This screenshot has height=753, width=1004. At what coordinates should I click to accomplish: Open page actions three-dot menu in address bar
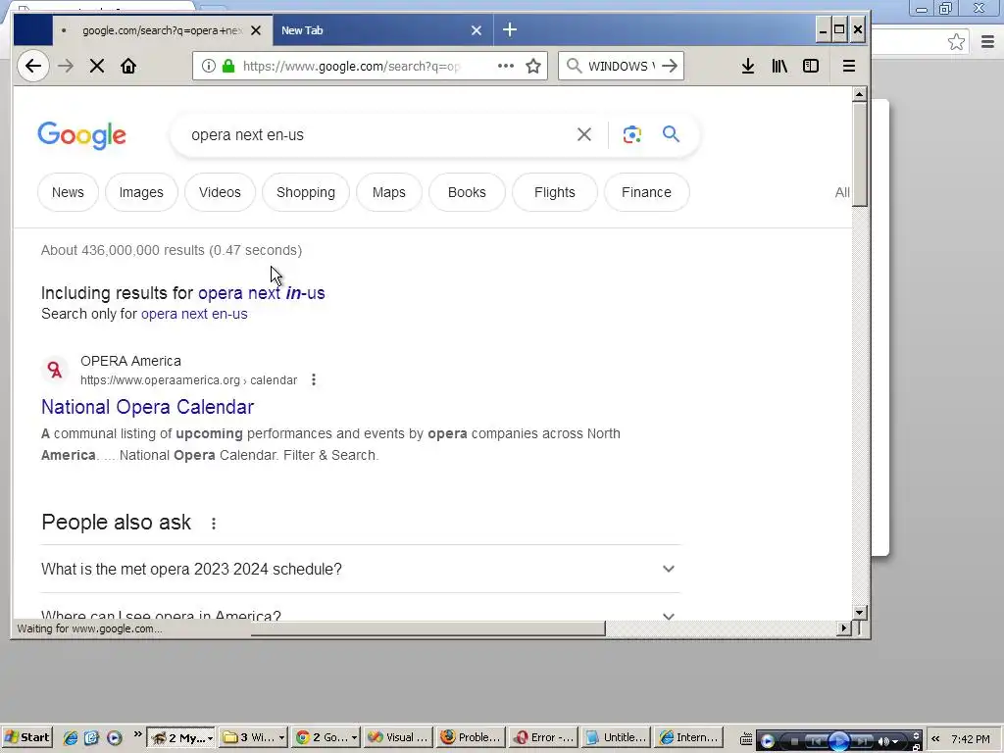coord(506,66)
